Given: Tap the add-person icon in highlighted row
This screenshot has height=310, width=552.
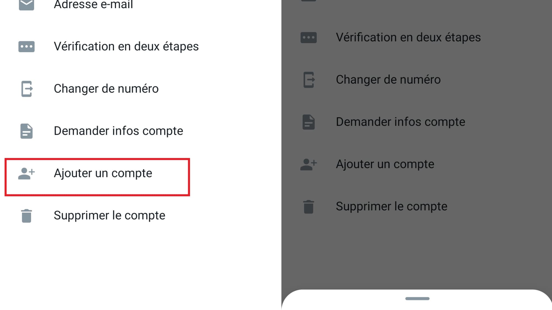Looking at the screenshot, I should (x=26, y=173).
